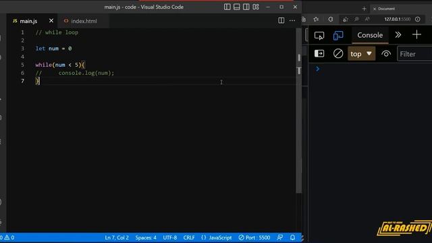Open Read aloud icon in address bar

(367, 19)
